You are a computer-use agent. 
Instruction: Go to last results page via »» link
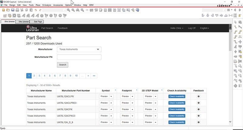(x=94, y=76)
